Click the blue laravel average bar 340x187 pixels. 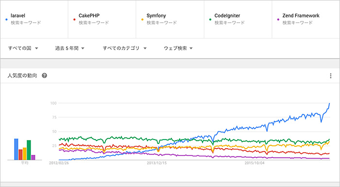tap(16, 149)
